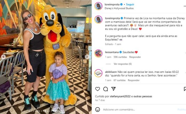186x114 pixels.
Task: Open the abibliaon username link
Action: 111,72
